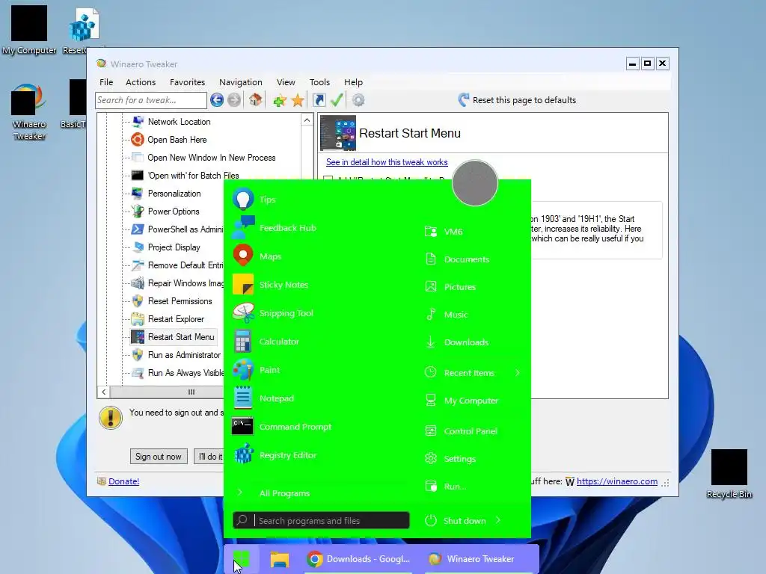Open 'See in detail how this tweak works' link
Screen dimensions: 766x574
[387, 162]
